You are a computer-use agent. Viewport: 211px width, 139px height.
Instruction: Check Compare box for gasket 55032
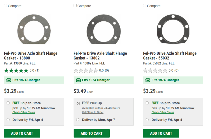point(145,6)
